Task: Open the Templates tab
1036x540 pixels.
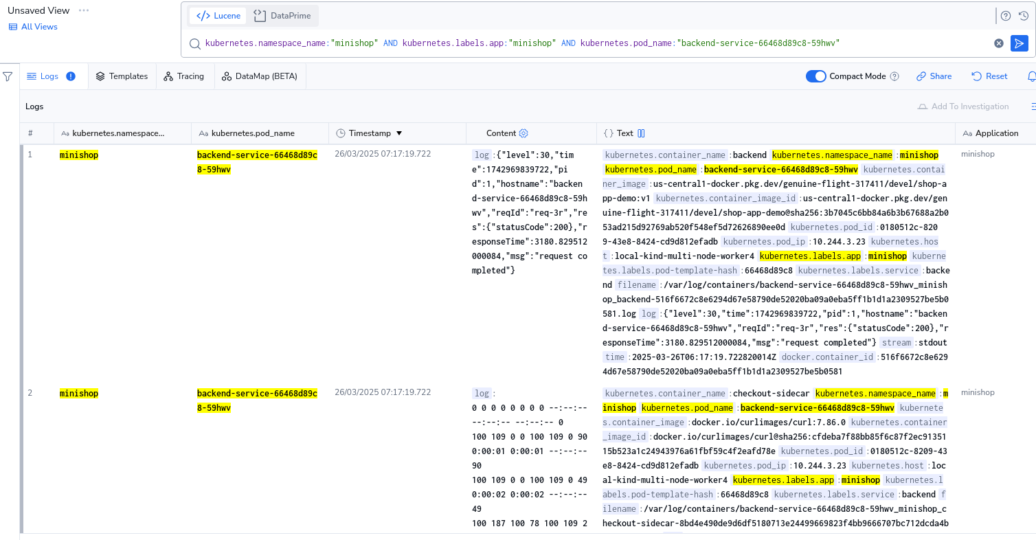Action: click(122, 76)
